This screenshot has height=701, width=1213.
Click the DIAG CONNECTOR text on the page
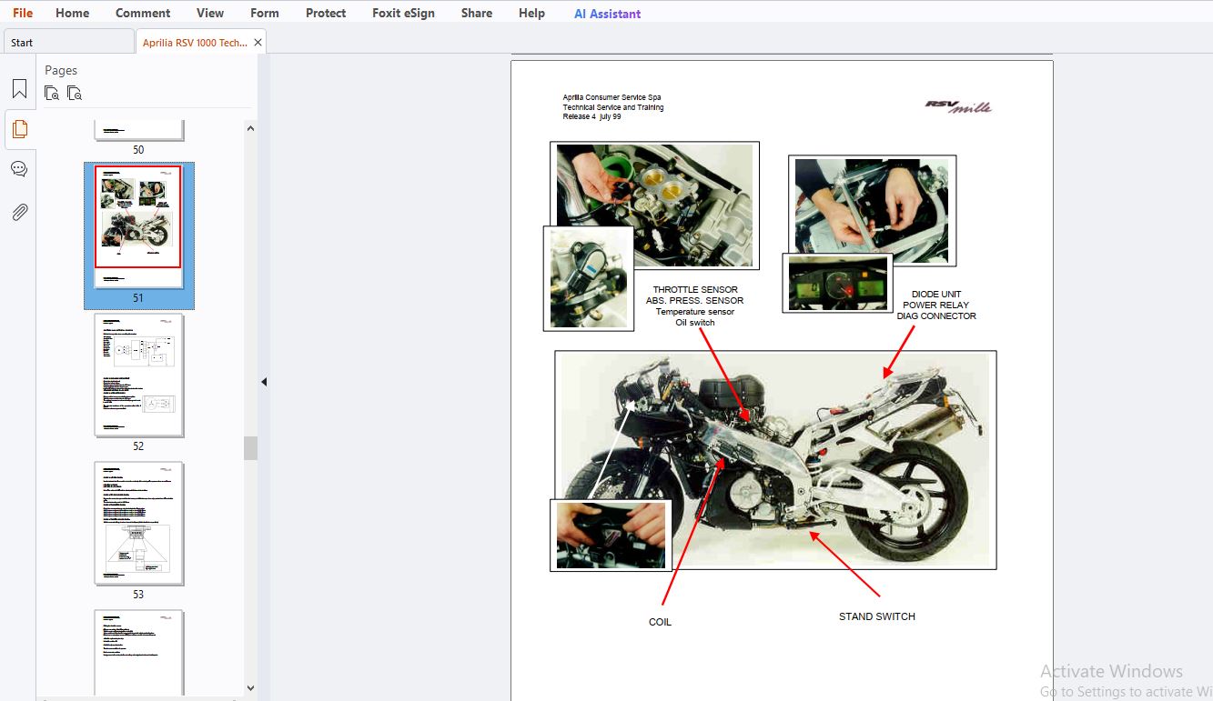pos(936,316)
